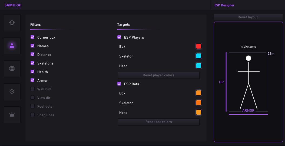Open the globe world tab

tap(12, 69)
